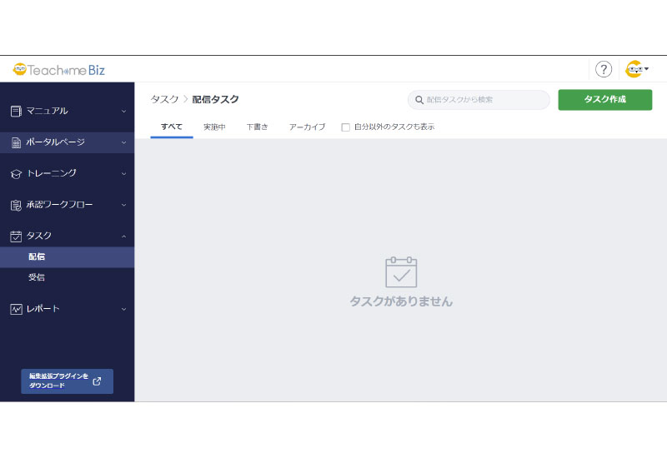Viewport: 667px width, 458px height.
Task: Open the user avatar menu
Action: [637, 70]
